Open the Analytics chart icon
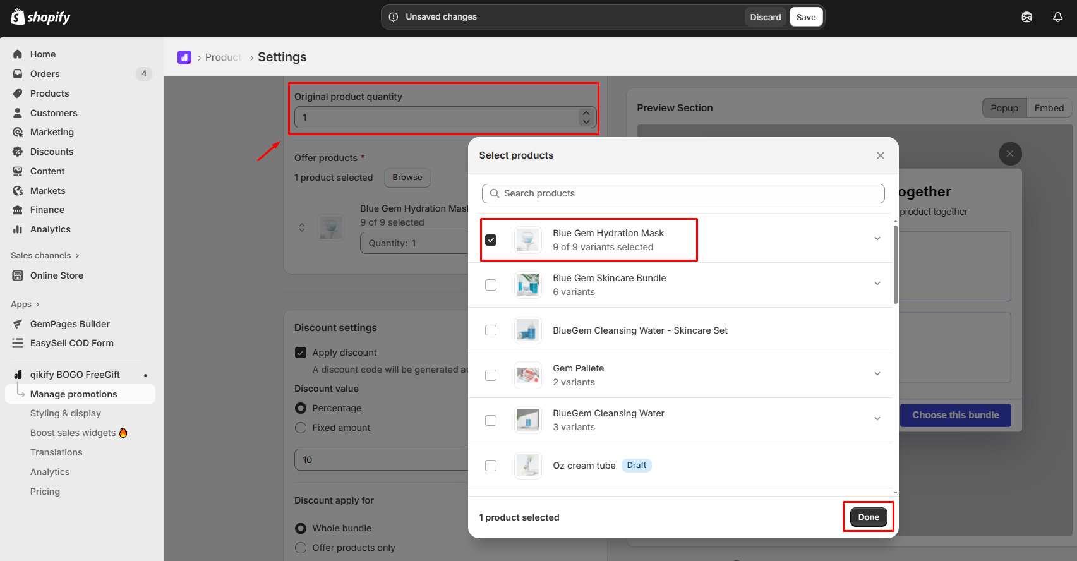Screen dimensions: 1077x561 pos(18,229)
